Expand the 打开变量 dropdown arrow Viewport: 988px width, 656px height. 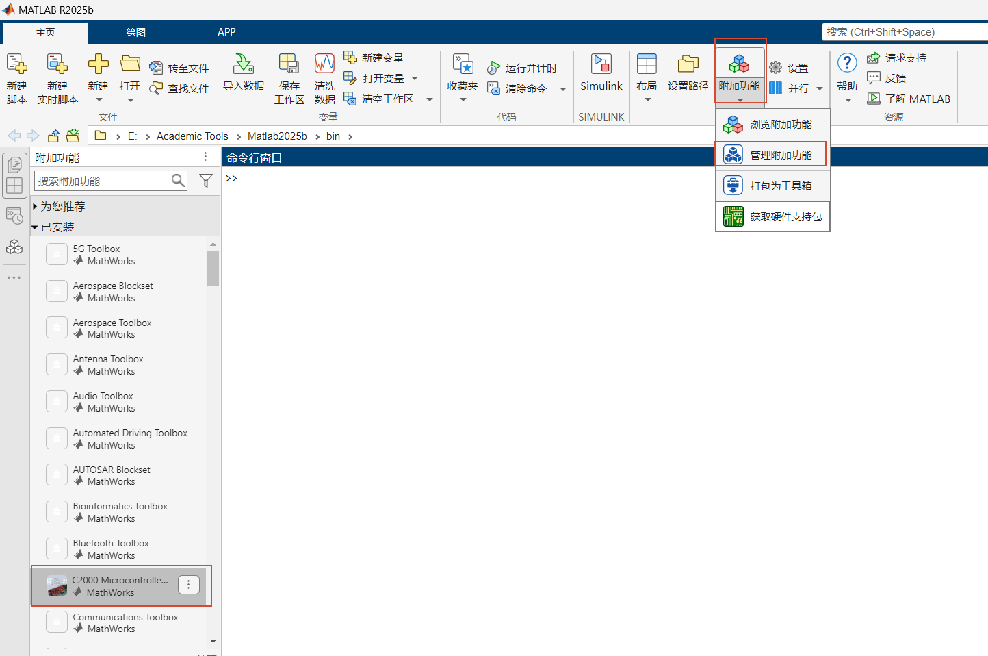click(x=415, y=78)
